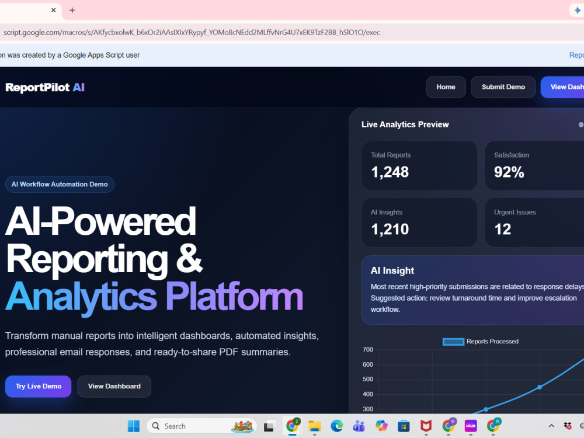Close the current browser tab
The height and width of the screenshot is (438, 584).
coord(53,10)
